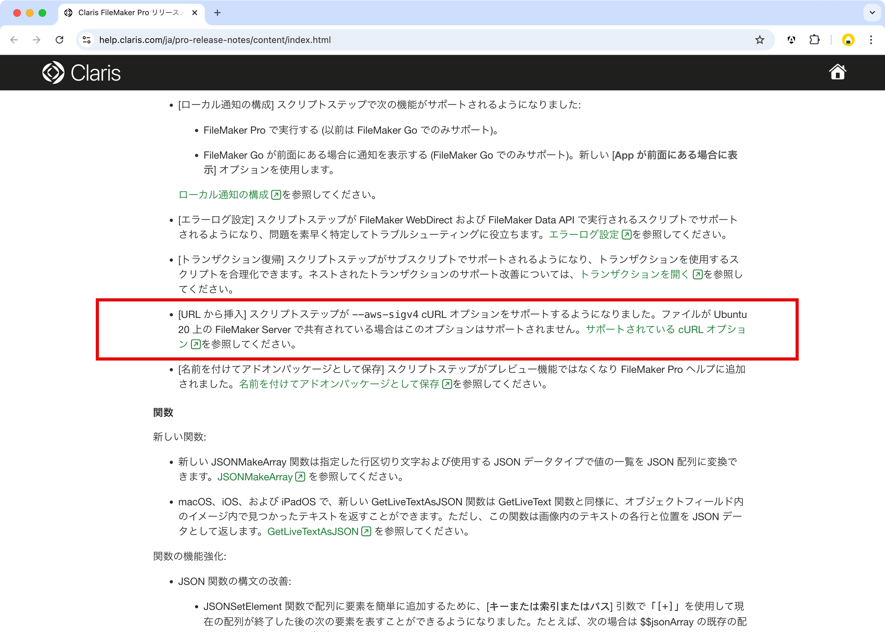Screen dimensions: 885x632
Task: Open site information icon in address bar
Action: (87, 40)
